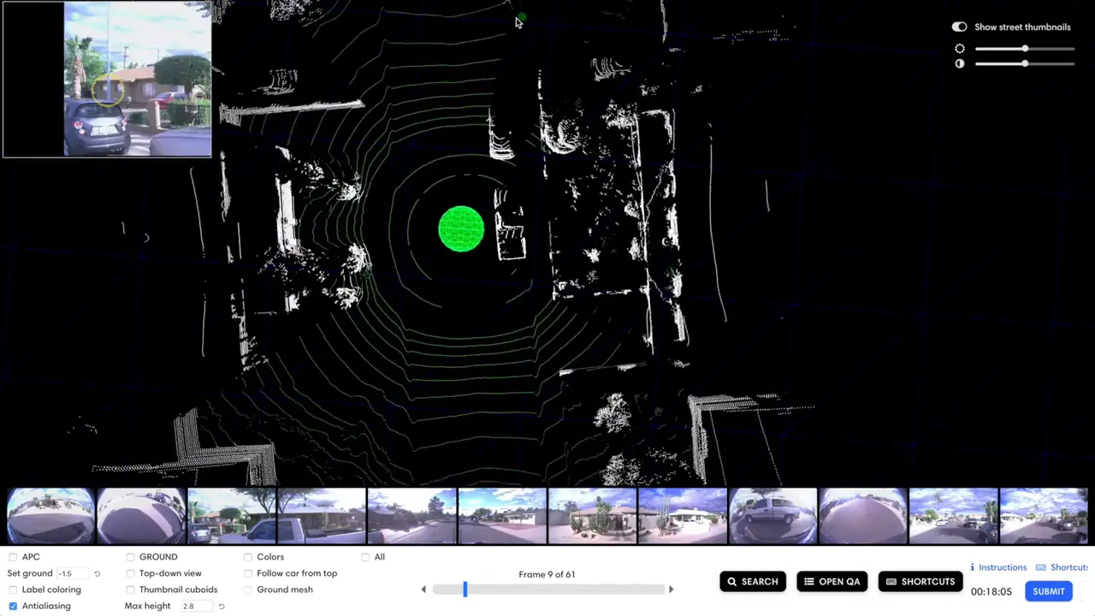The image size is (1095, 616).
Task: Open the sixth street thumbnail
Action: coord(502,516)
